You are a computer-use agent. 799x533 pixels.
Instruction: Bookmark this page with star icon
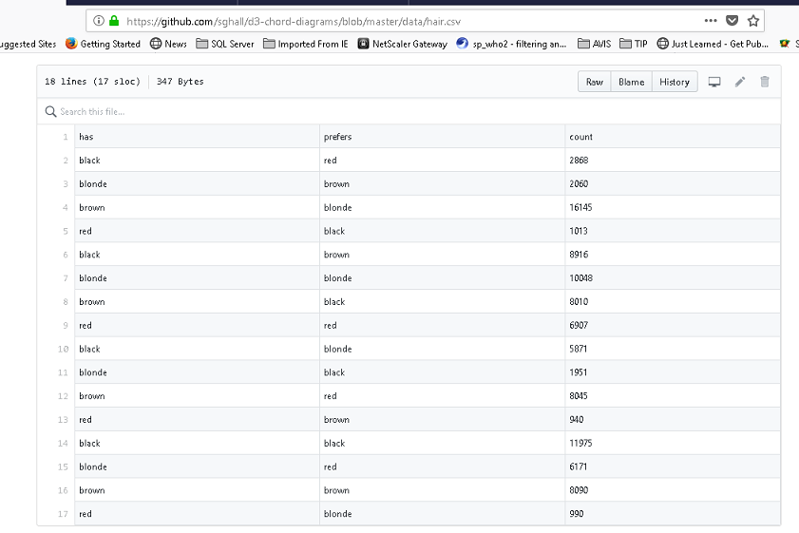pyautogui.click(x=753, y=21)
